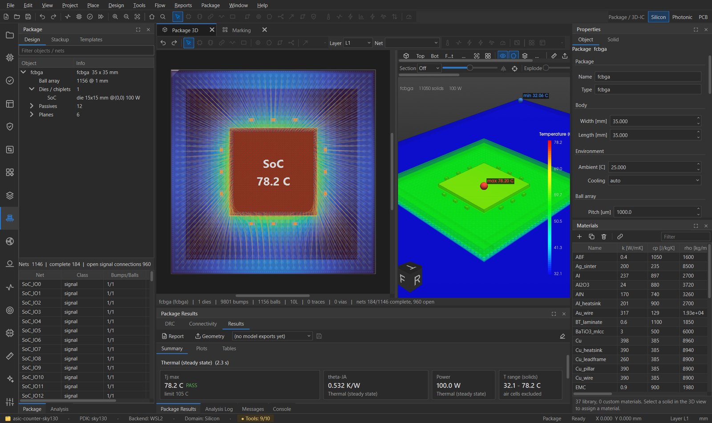Click the crosshair target icon beside Section slider

(514, 68)
